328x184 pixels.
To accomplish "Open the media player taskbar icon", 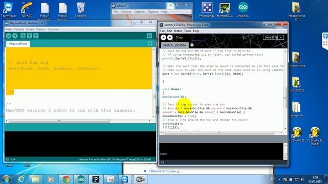I will coord(50,179).
